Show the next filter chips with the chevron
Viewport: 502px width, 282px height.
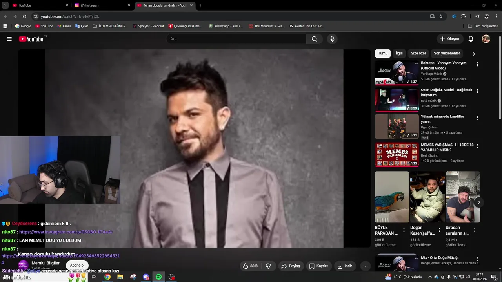coord(474,54)
